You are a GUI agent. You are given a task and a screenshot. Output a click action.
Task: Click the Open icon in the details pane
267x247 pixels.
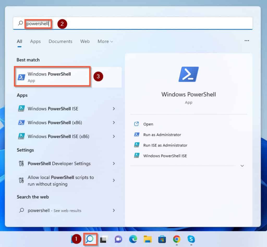point(136,124)
